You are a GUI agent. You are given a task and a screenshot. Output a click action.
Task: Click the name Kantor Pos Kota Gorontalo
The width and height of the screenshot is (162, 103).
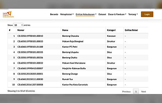[x=75, y=85]
